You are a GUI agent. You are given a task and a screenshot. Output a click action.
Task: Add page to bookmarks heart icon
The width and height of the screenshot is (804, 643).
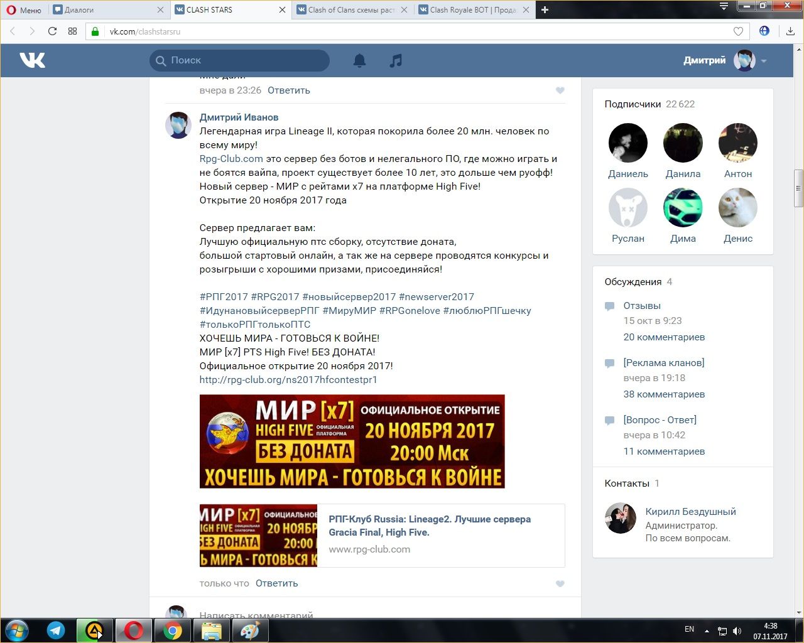(x=739, y=31)
